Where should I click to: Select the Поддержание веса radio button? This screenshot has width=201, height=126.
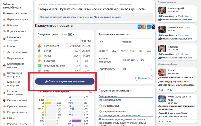pyautogui.click(x=100, y=111)
